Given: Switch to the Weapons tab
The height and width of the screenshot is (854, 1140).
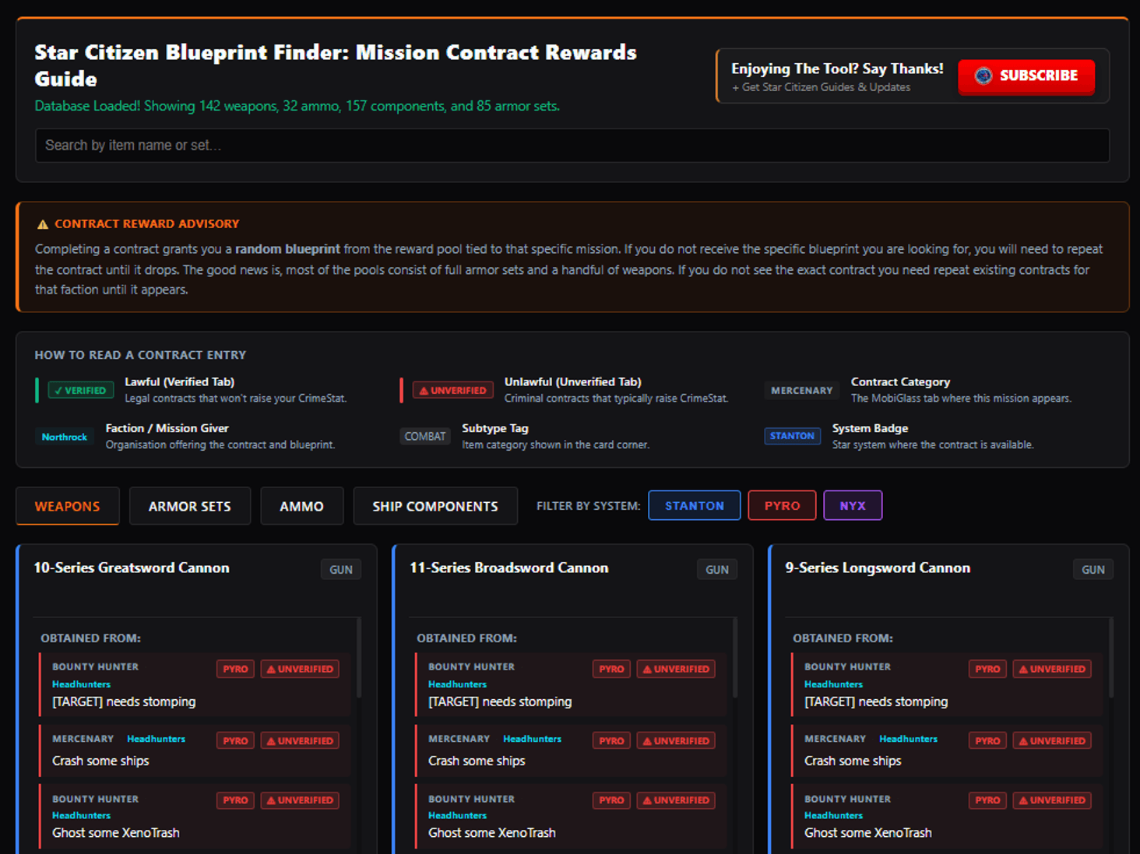Looking at the screenshot, I should (68, 506).
